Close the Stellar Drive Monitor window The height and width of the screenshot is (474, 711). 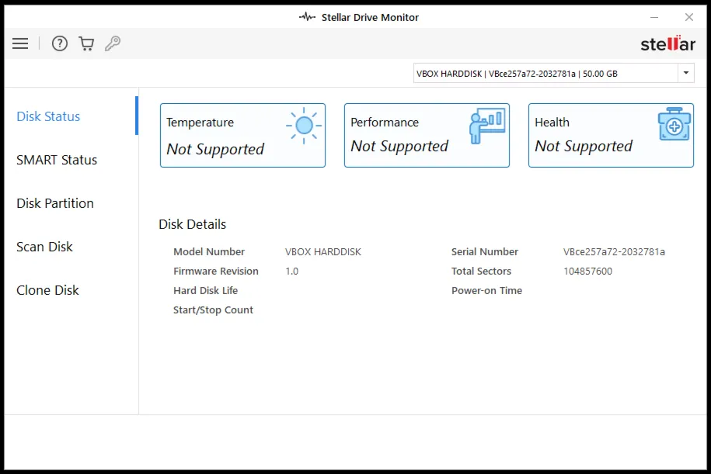[x=688, y=17]
